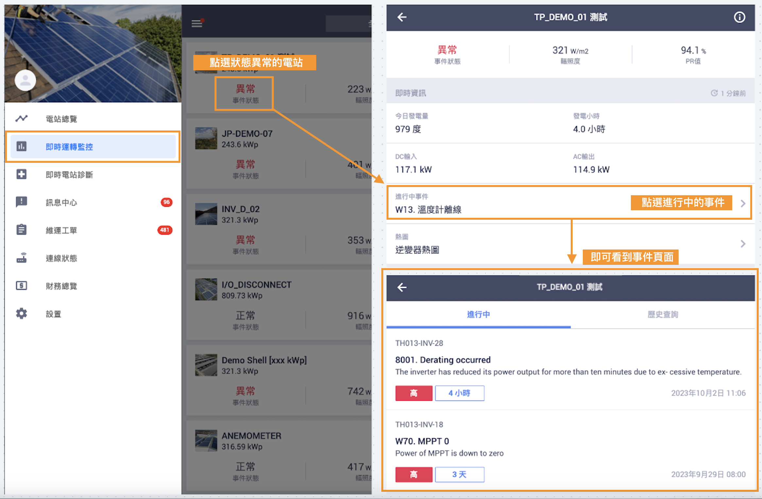
Task: Select 即時運轉監控 menu item
Action: [x=93, y=146]
